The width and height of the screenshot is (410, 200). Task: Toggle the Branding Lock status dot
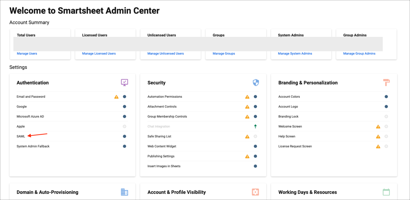[x=386, y=117]
